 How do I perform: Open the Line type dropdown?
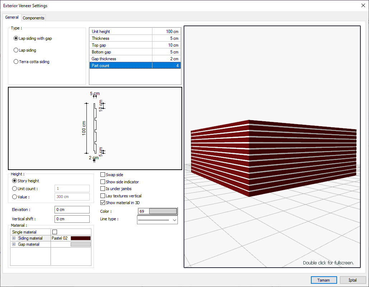(175, 220)
